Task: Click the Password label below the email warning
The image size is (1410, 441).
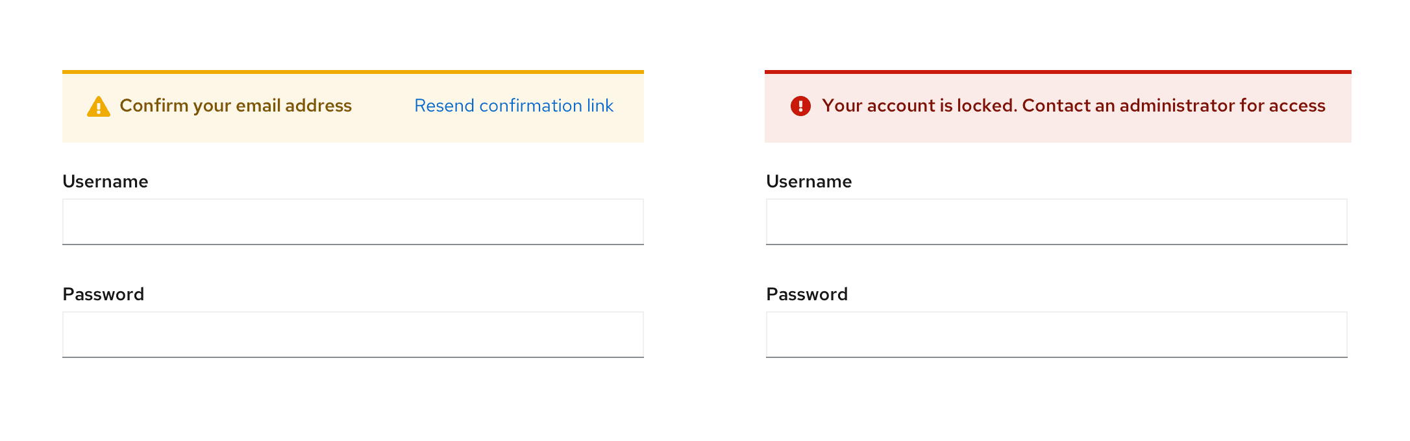Action: (103, 294)
